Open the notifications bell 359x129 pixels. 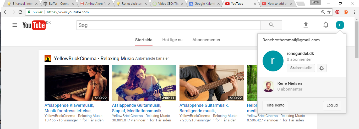[x=326, y=25]
